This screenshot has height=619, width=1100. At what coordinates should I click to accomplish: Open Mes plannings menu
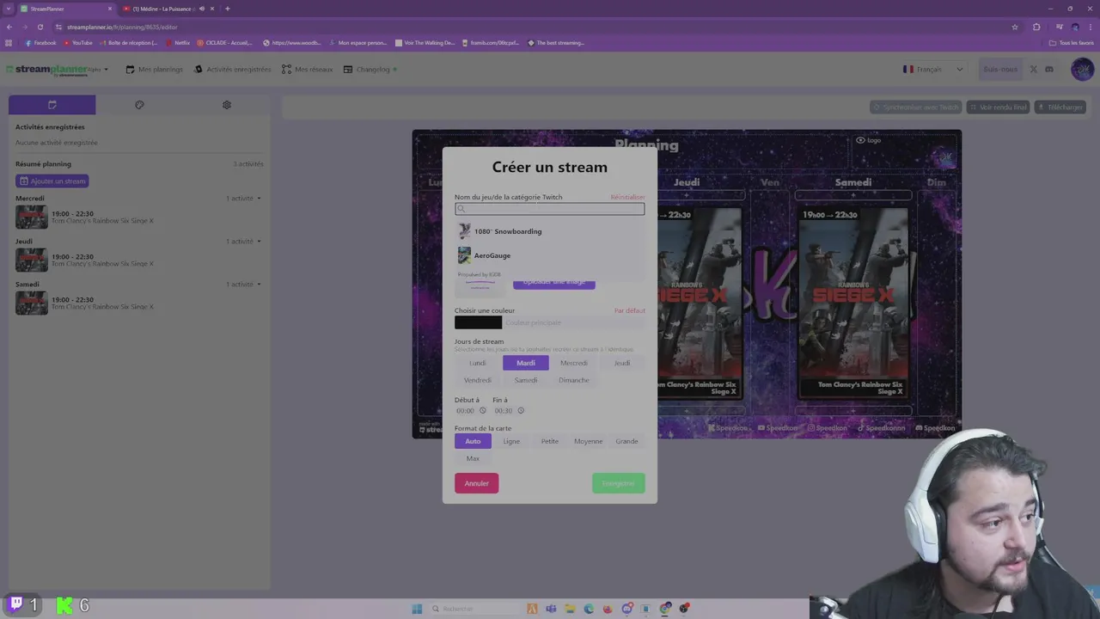pos(155,70)
